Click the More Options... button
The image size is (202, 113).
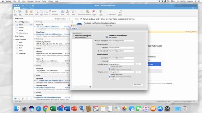pyautogui.click(x=114, y=79)
